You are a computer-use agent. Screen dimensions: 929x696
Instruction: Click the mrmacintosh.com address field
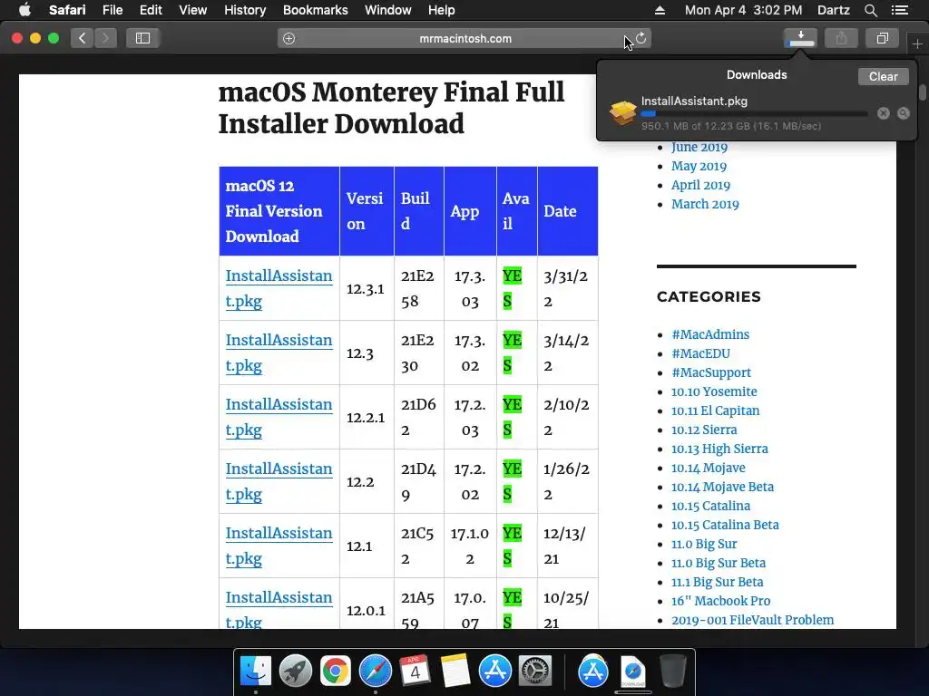[x=464, y=38]
